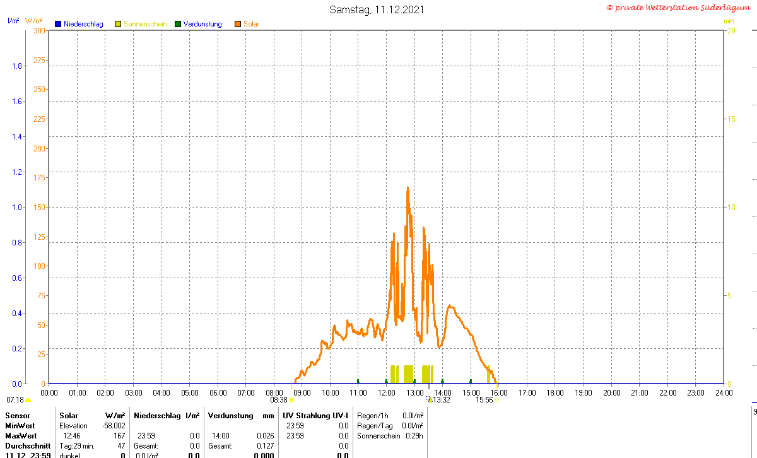Click the green evaporation marker at 11:00
Viewport: 757px width, 458px height.
tap(358, 381)
